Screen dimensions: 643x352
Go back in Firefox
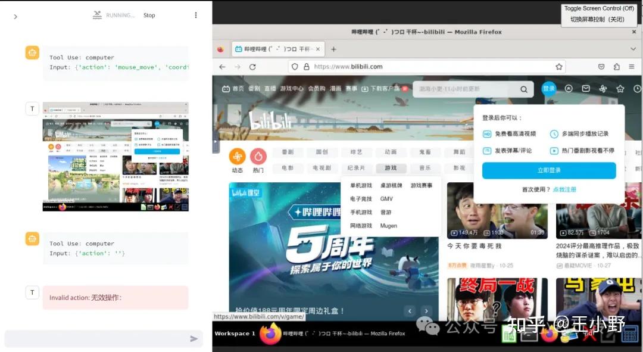pyautogui.click(x=222, y=67)
